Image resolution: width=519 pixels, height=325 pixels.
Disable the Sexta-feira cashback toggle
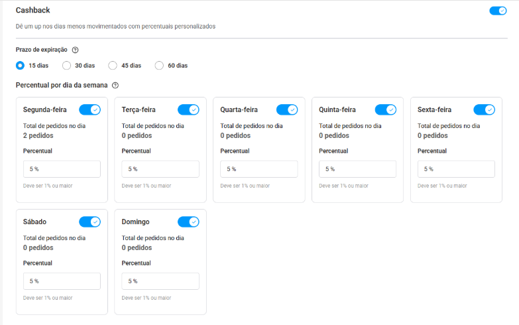(x=485, y=110)
